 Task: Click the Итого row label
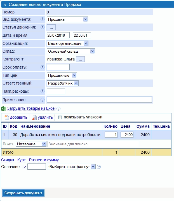[8, 152]
